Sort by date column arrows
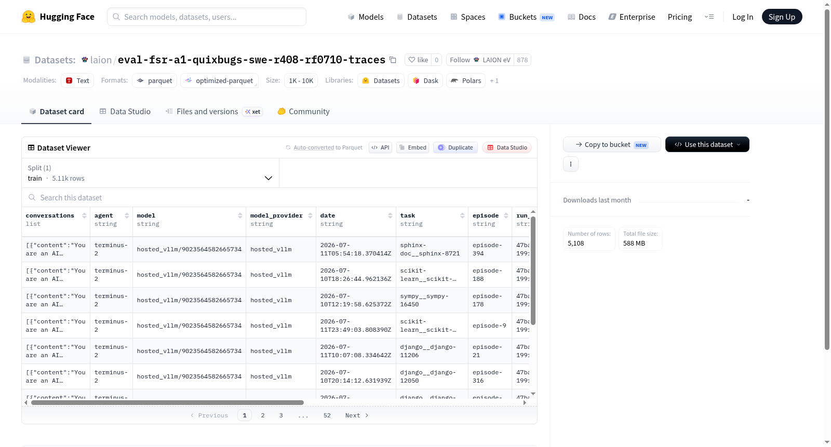831x447 pixels. 390,215
